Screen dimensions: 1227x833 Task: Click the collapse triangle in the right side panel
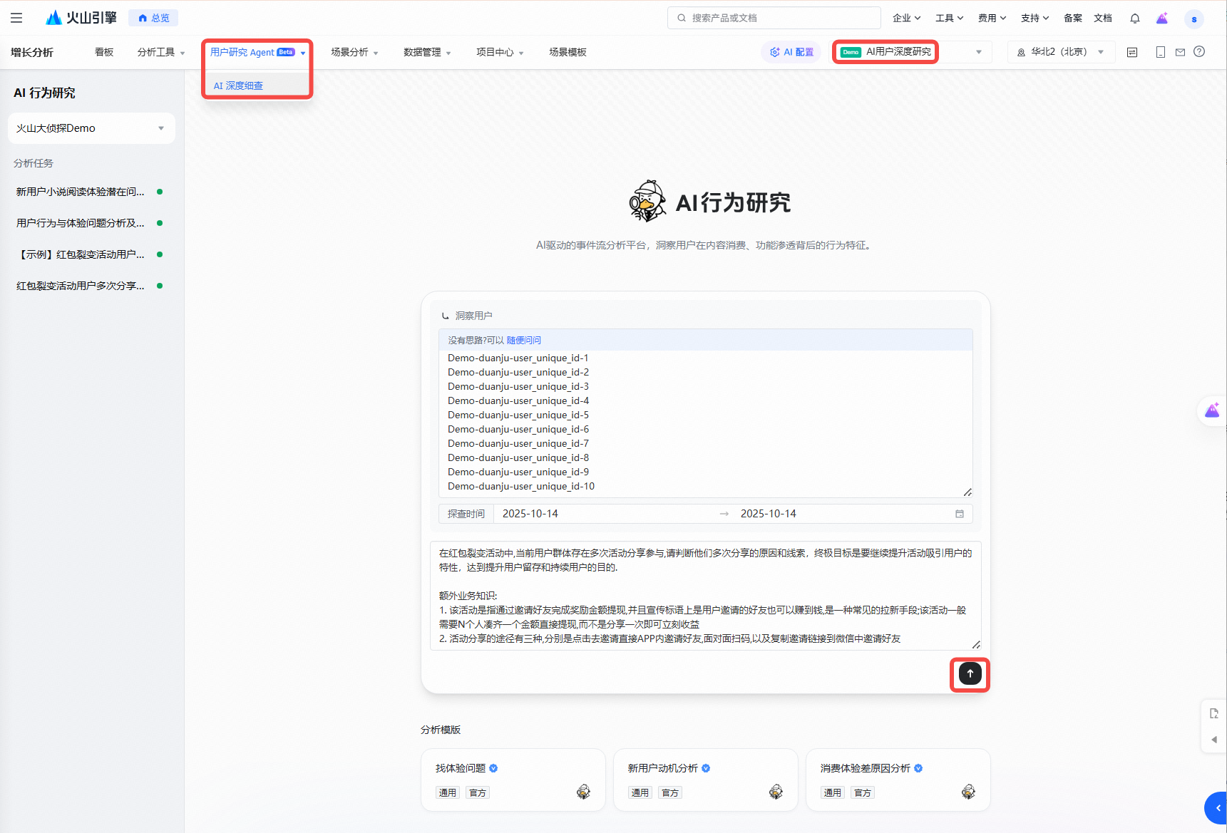1214,740
